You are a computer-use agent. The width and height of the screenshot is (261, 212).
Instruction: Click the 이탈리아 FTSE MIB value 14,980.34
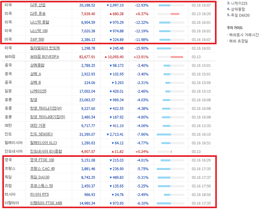[87, 203]
